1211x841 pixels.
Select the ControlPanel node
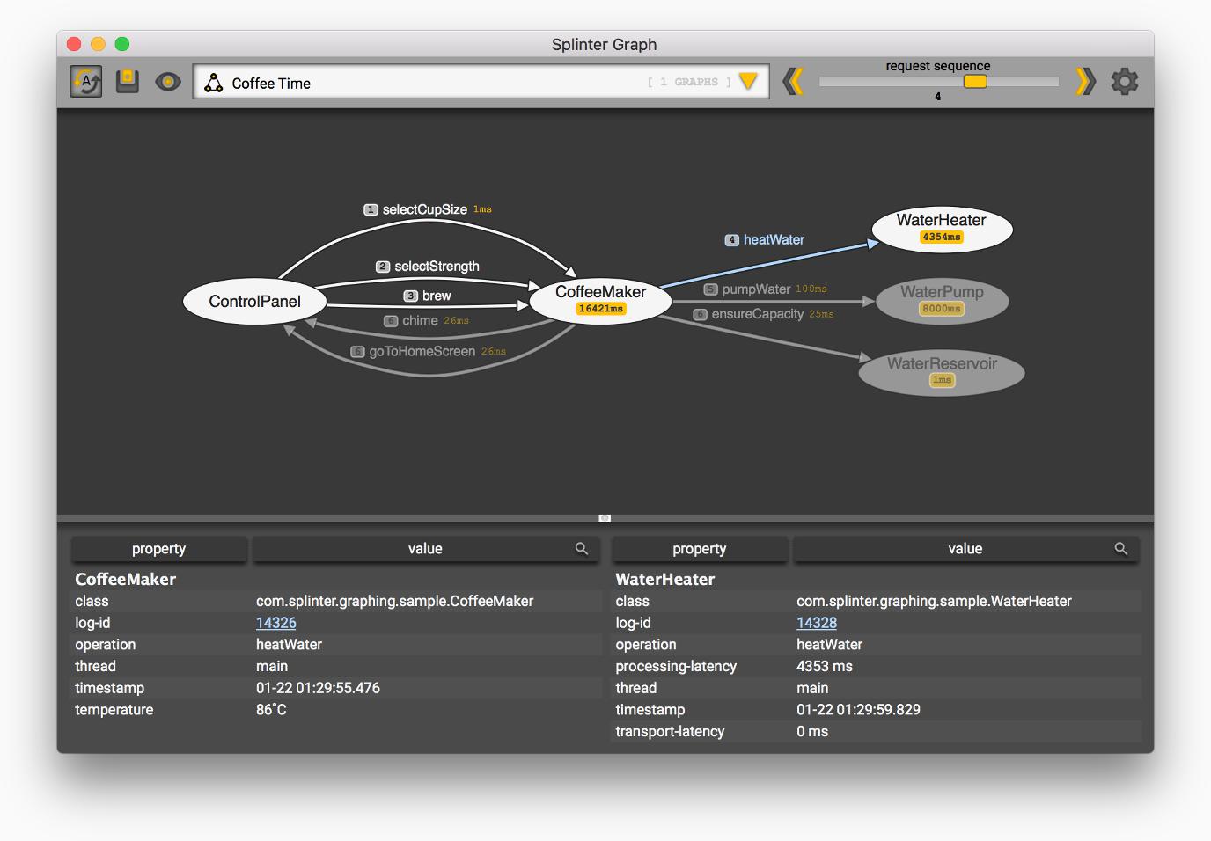(x=254, y=302)
